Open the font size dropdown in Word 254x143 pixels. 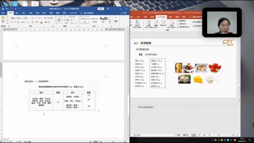(30, 18)
